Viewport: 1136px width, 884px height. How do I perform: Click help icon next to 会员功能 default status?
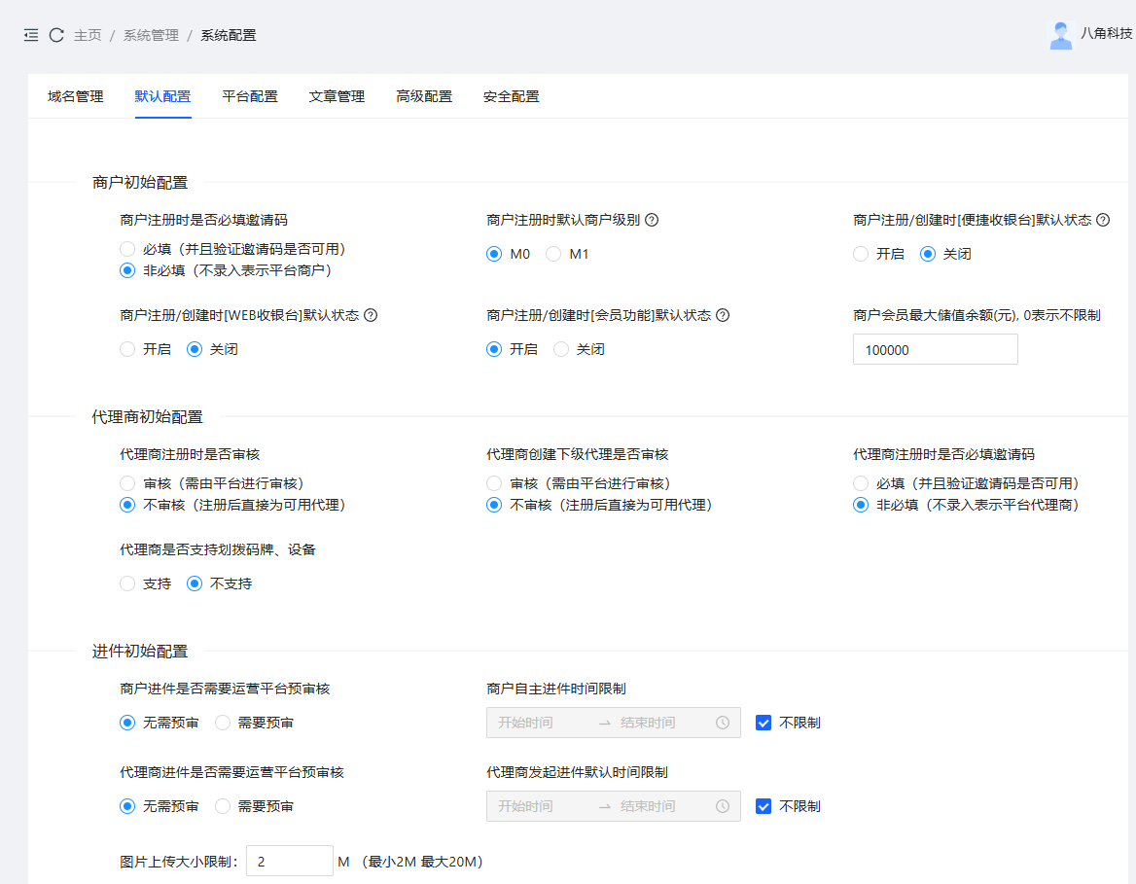(723, 315)
